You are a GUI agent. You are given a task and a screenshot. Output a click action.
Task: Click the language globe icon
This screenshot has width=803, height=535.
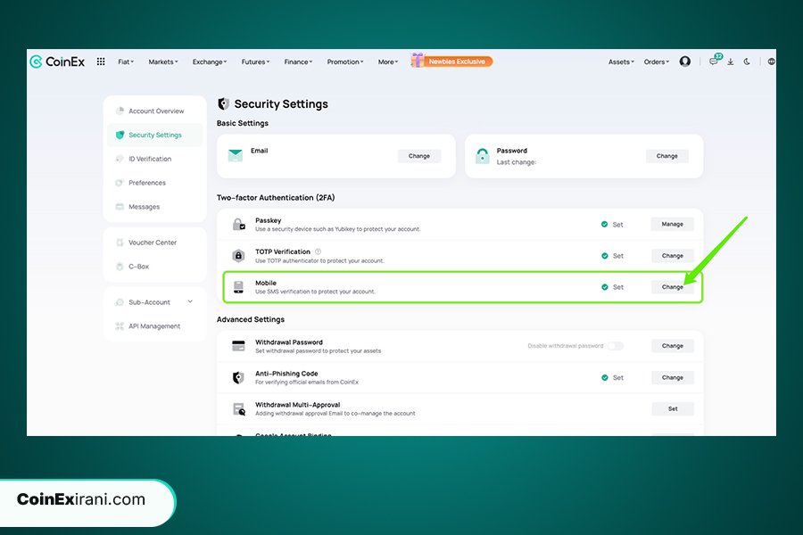(x=771, y=62)
